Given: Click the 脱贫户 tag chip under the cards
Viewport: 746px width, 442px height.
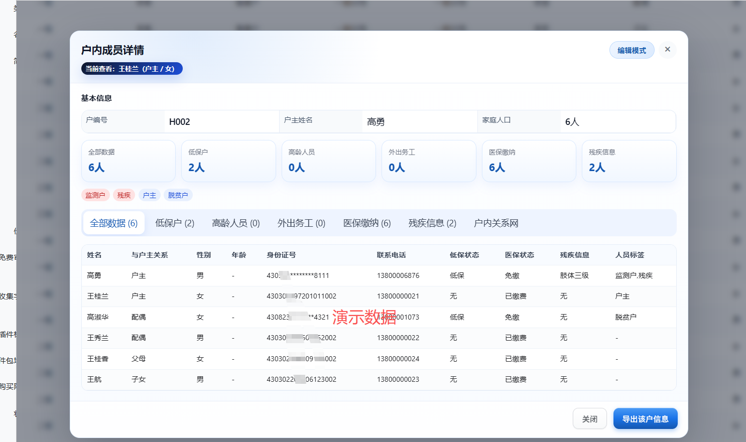Looking at the screenshot, I should 178,195.
